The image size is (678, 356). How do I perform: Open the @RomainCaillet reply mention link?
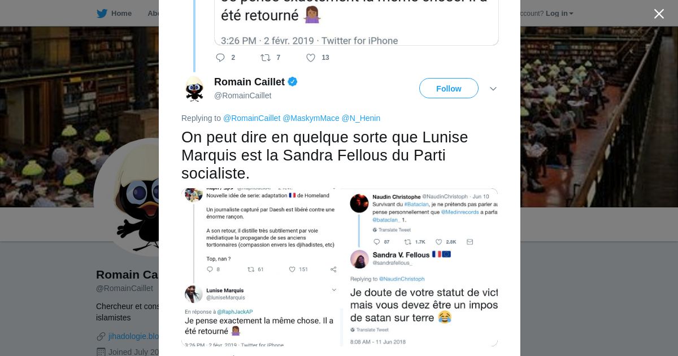251,118
